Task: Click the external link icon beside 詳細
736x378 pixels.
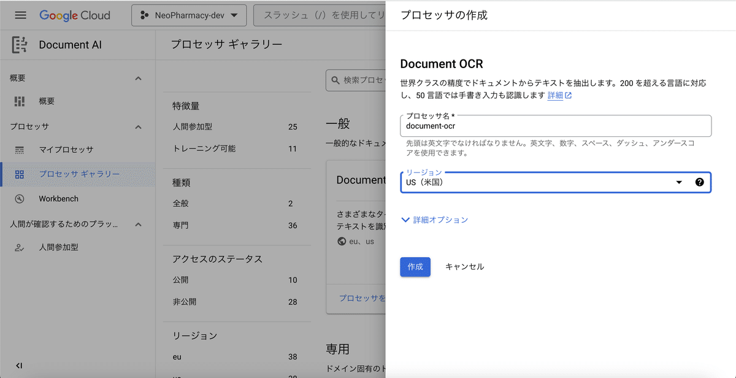Action: coord(569,95)
